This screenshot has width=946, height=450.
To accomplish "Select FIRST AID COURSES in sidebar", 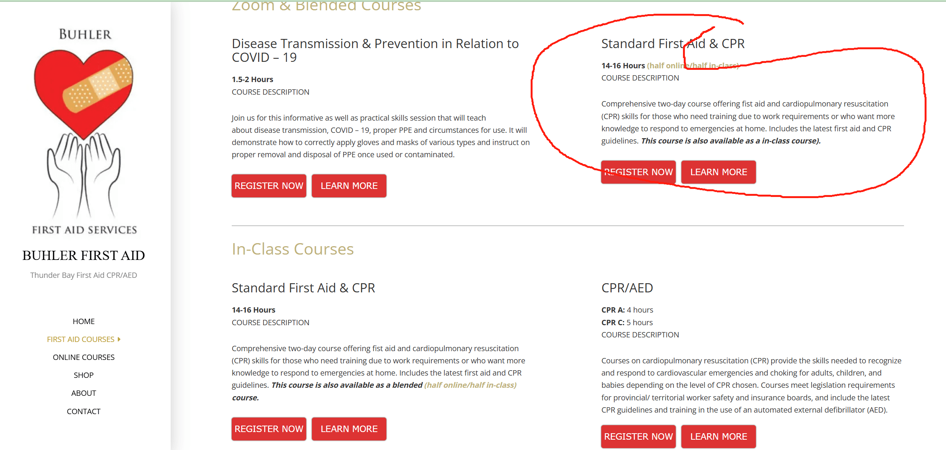I will pyautogui.click(x=81, y=339).
